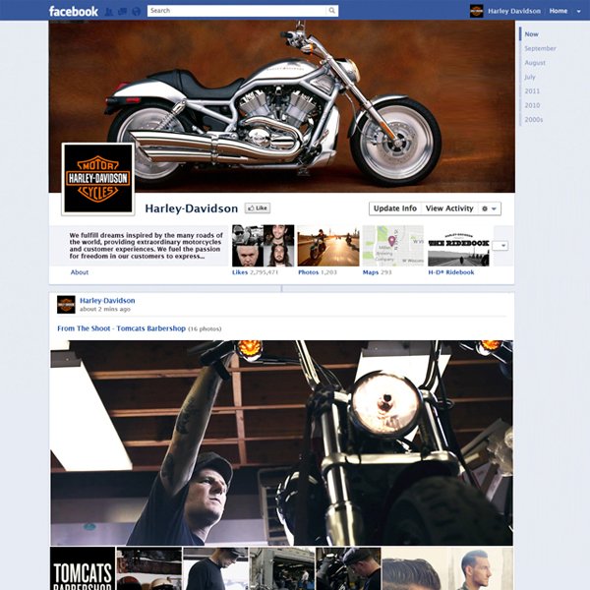590x590 pixels.
Task: Open the Tomcats Barbershop logo thumbnail
Action: (x=83, y=568)
